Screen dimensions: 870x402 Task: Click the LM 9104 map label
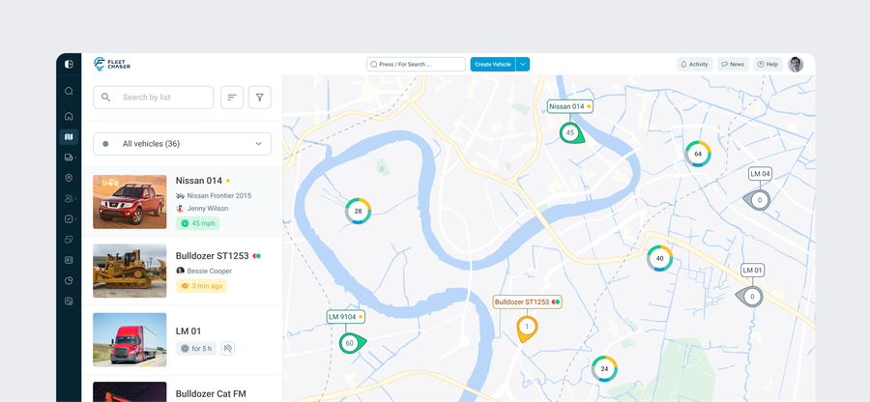point(345,317)
